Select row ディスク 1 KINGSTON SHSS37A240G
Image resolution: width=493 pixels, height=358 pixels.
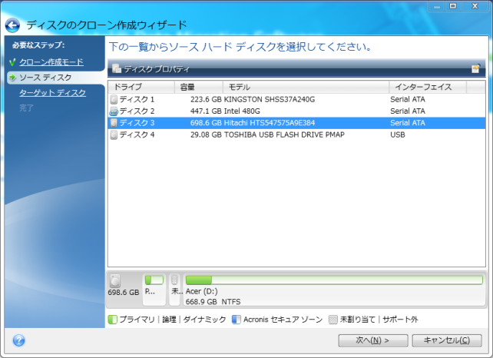click(x=296, y=99)
